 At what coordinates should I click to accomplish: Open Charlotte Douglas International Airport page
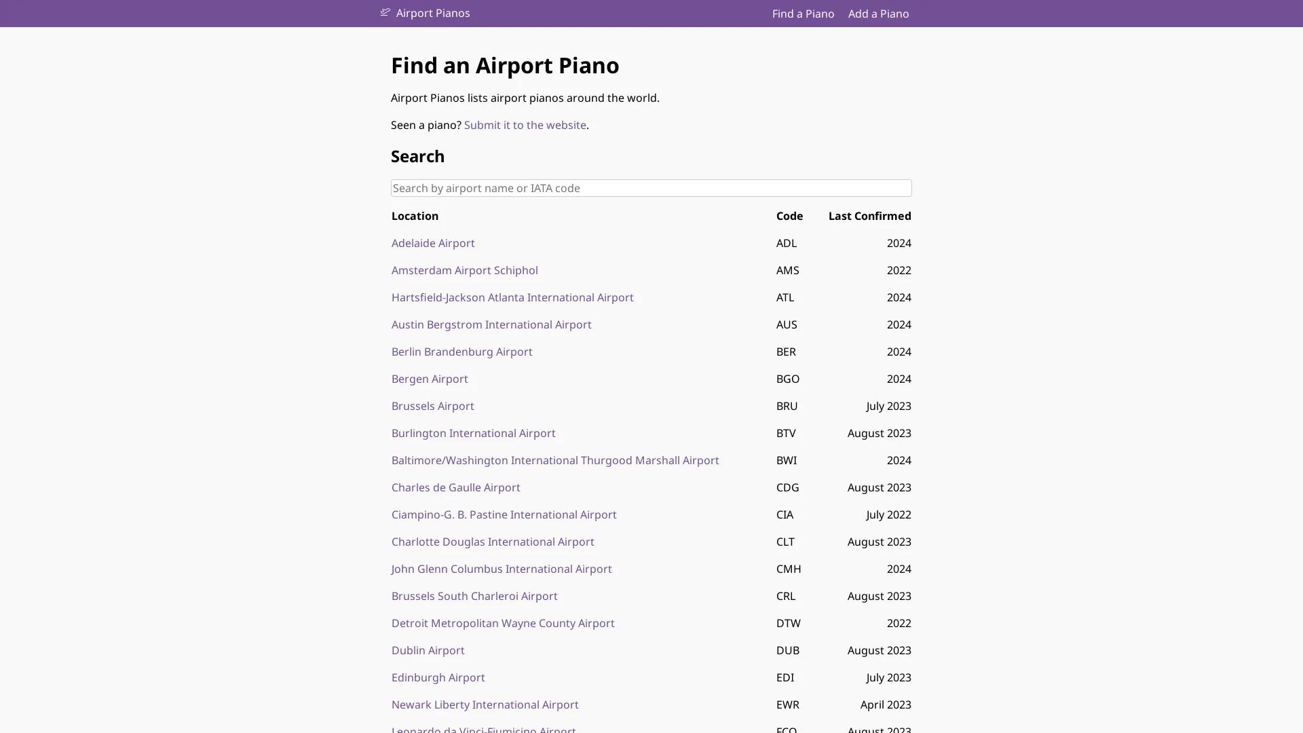tap(493, 542)
